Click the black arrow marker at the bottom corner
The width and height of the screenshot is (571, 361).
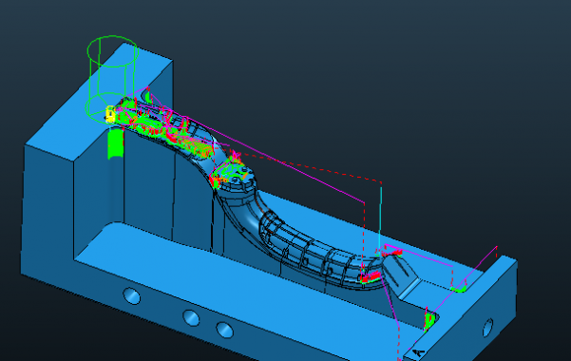(418, 352)
